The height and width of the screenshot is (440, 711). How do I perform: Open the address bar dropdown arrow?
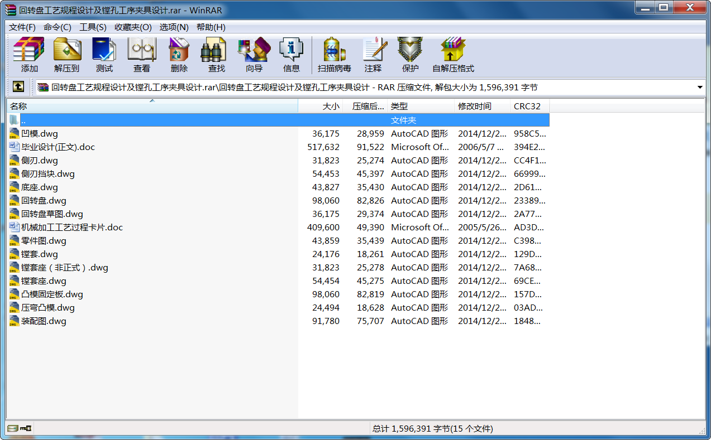coord(700,87)
